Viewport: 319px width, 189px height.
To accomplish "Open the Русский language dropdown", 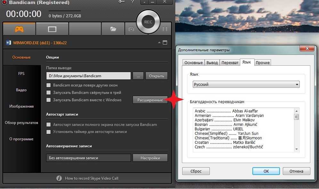I will [246, 85].
